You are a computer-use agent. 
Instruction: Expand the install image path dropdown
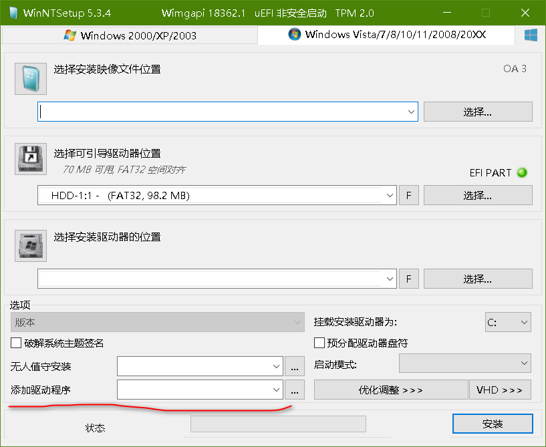point(411,112)
